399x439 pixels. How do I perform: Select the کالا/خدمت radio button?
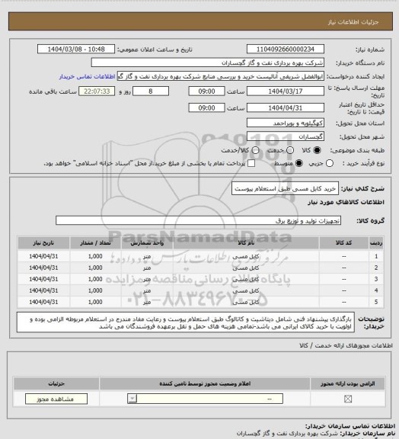click(255, 150)
